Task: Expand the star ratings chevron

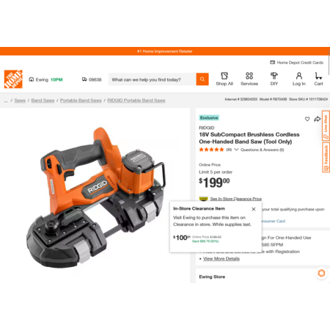Action: (x=236, y=150)
